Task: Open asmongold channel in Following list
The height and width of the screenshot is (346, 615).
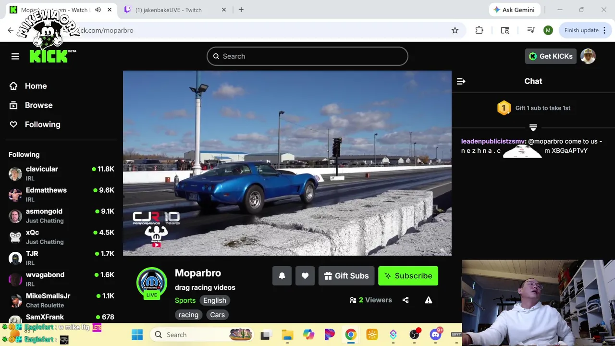Action: (x=61, y=215)
